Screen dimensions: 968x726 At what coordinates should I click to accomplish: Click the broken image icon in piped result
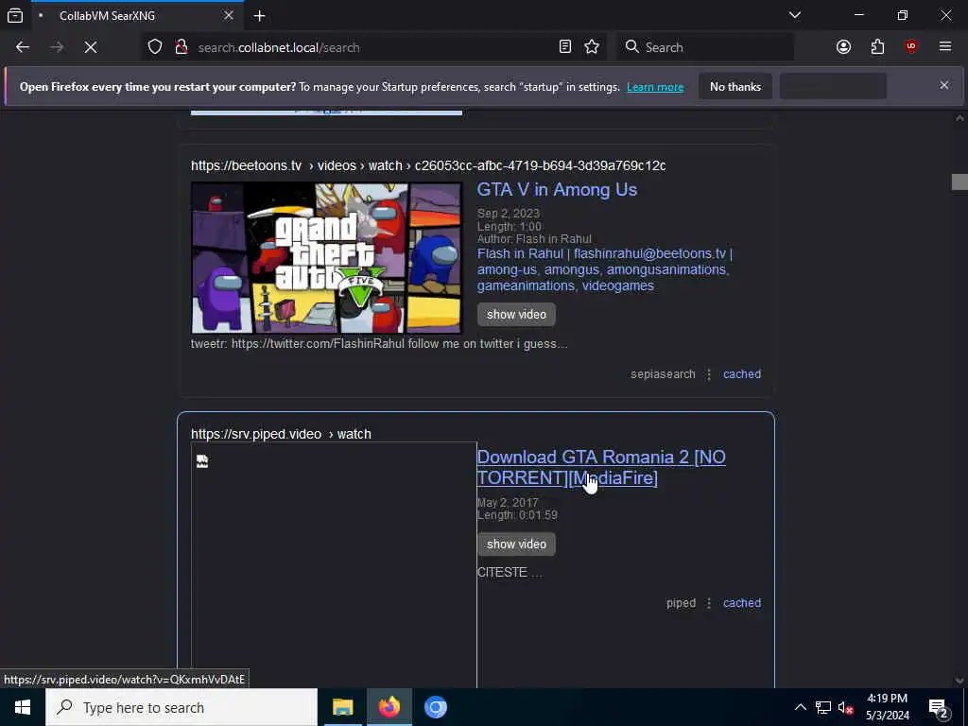(202, 461)
